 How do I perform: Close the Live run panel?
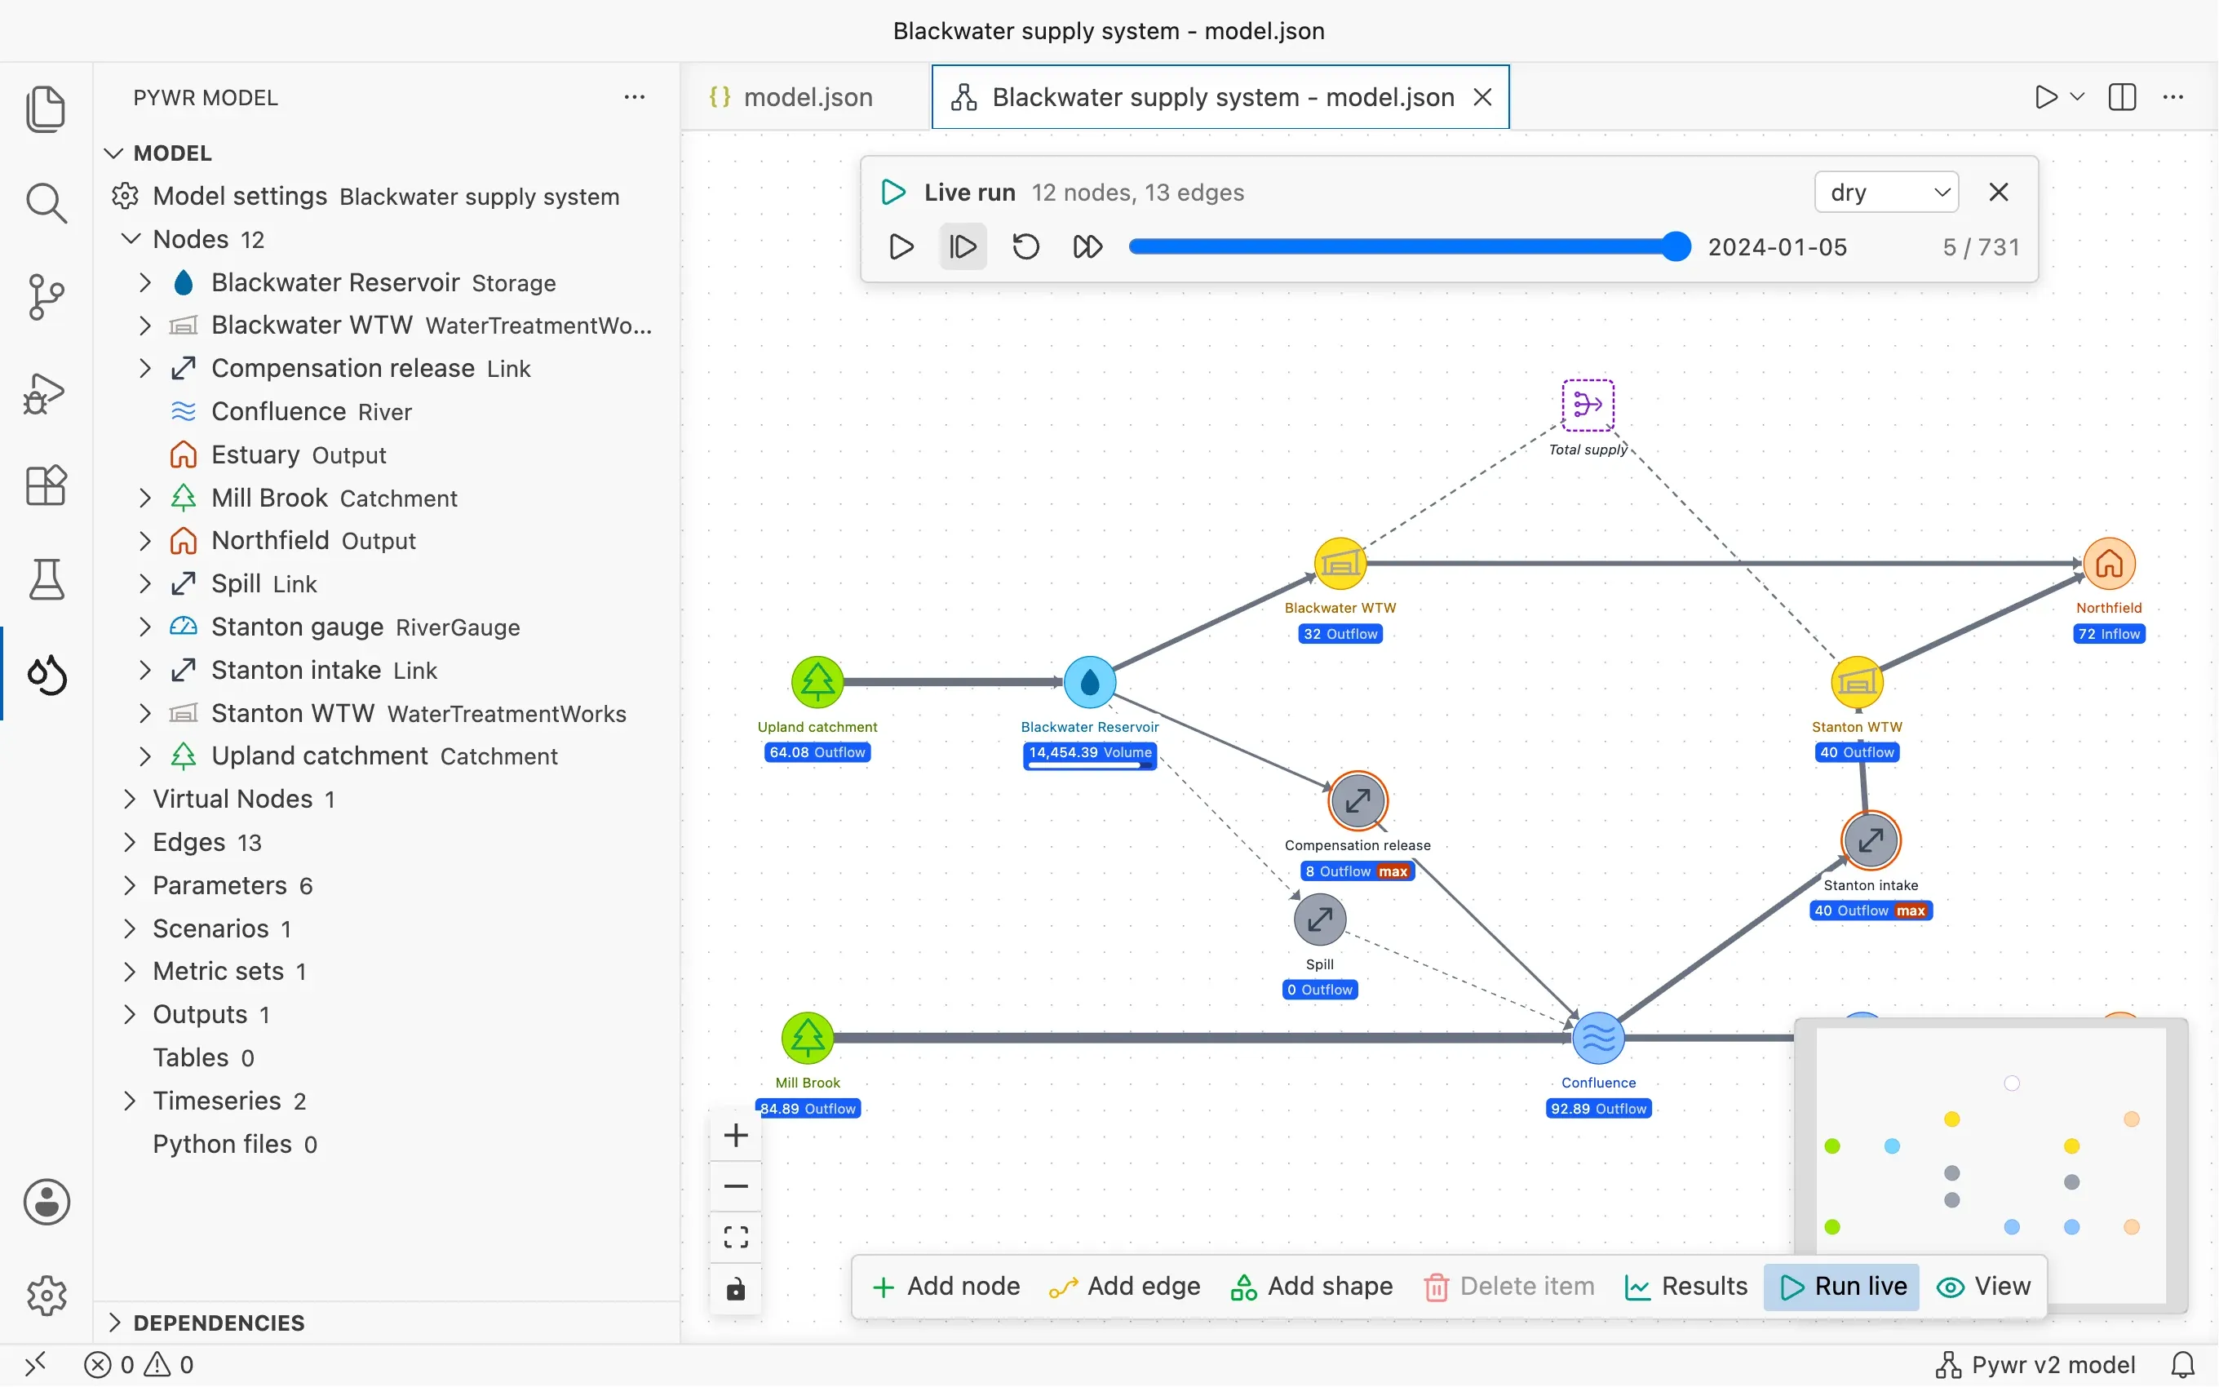point(1998,192)
